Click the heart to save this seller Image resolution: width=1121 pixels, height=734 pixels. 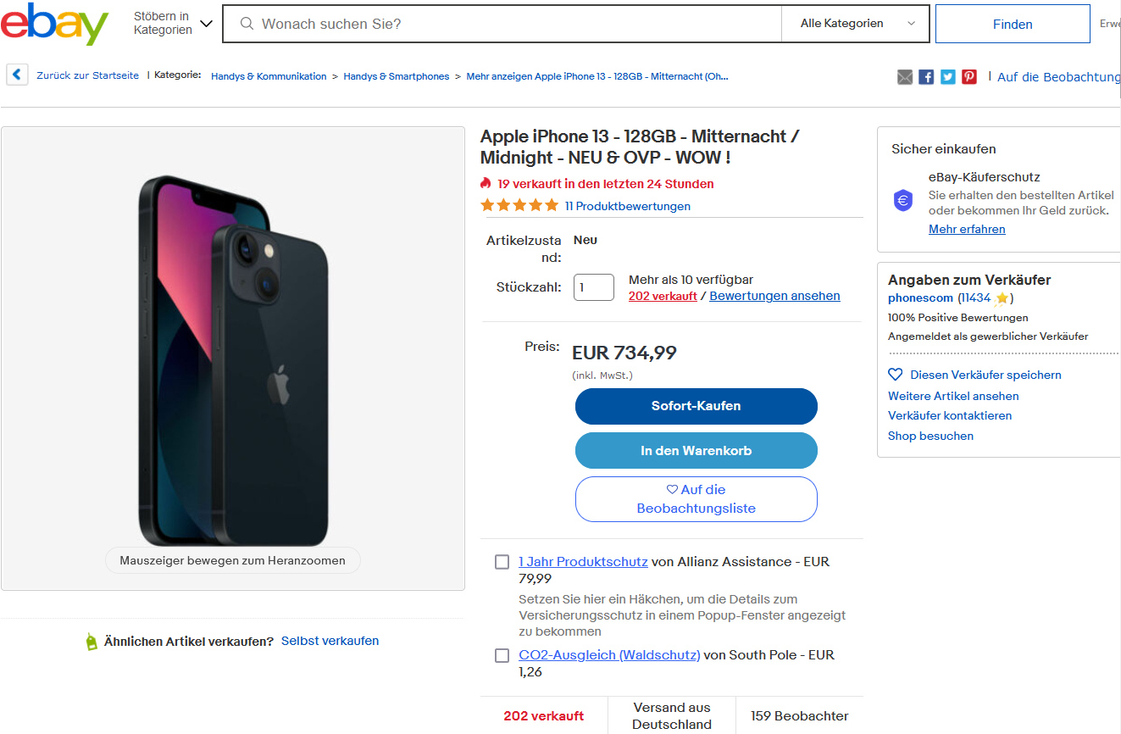click(x=895, y=374)
